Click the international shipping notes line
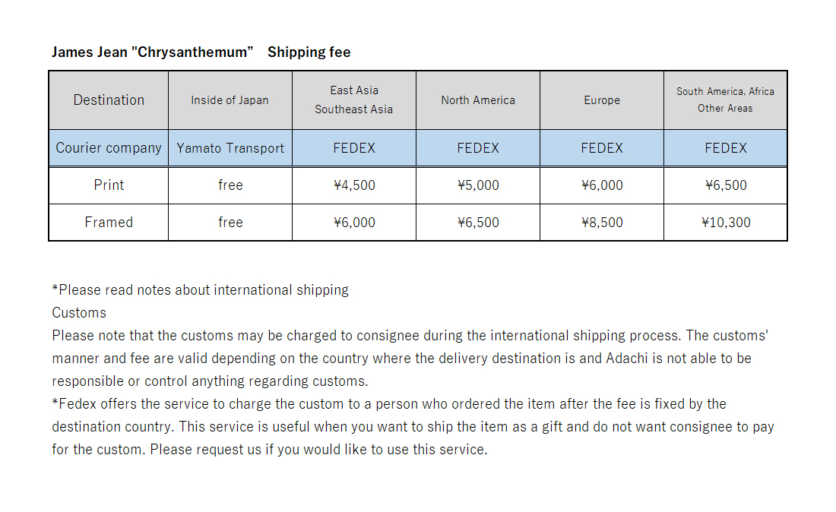Viewport: 836px width, 512px height. tap(201, 290)
